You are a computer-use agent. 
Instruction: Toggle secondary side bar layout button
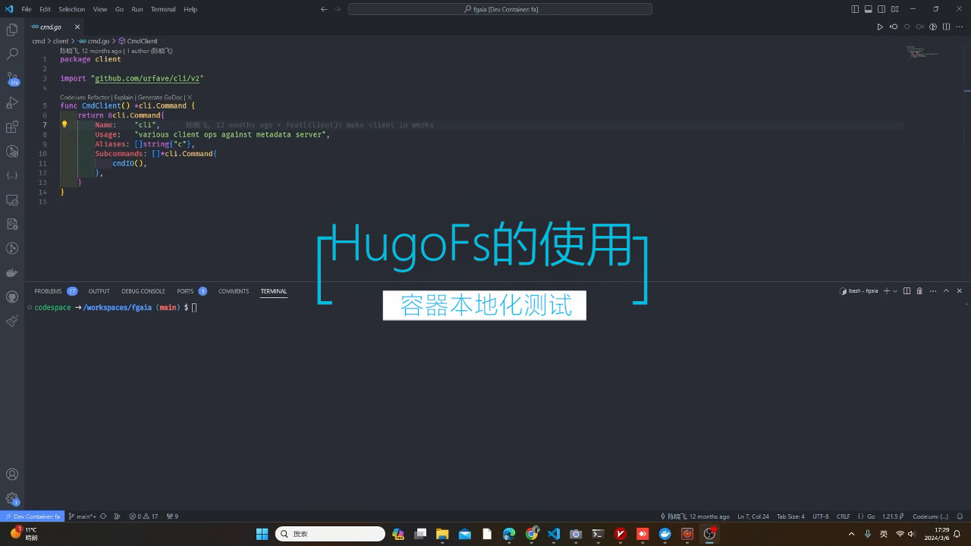[x=882, y=9]
